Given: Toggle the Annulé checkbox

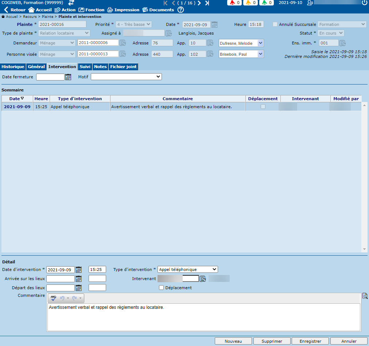Looking at the screenshot, I should coord(275,24).
